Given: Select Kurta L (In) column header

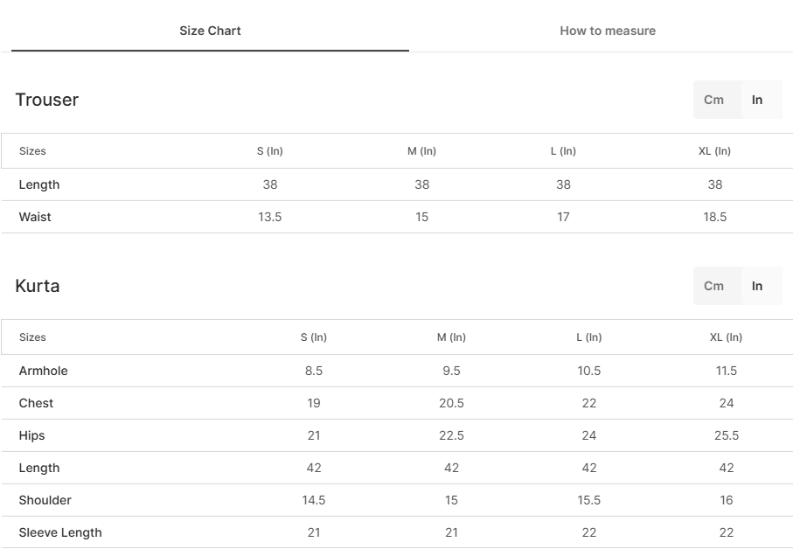Looking at the screenshot, I should coord(588,337).
